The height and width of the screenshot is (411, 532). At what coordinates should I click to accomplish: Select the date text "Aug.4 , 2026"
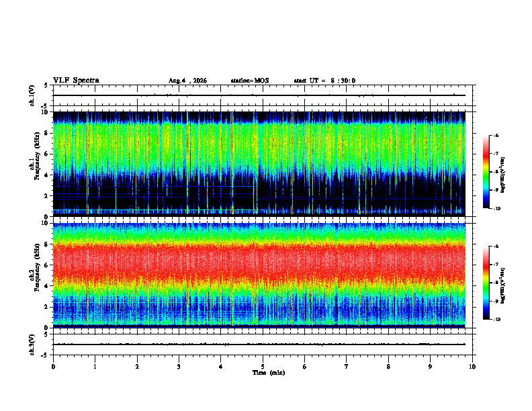click(x=187, y=81)
